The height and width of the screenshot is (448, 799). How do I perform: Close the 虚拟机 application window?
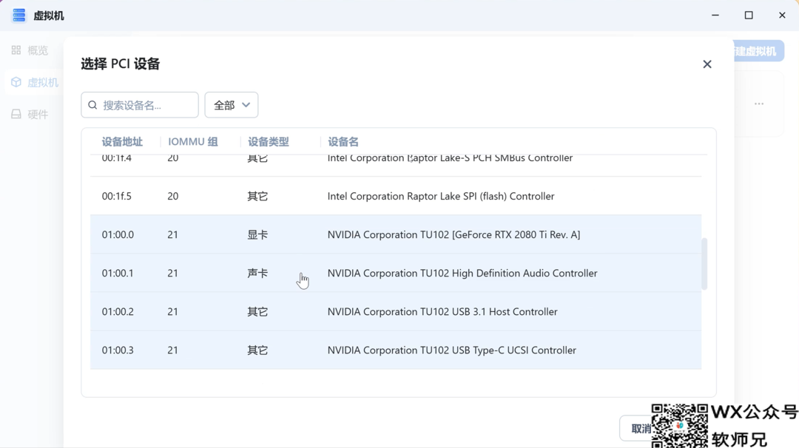782,16
